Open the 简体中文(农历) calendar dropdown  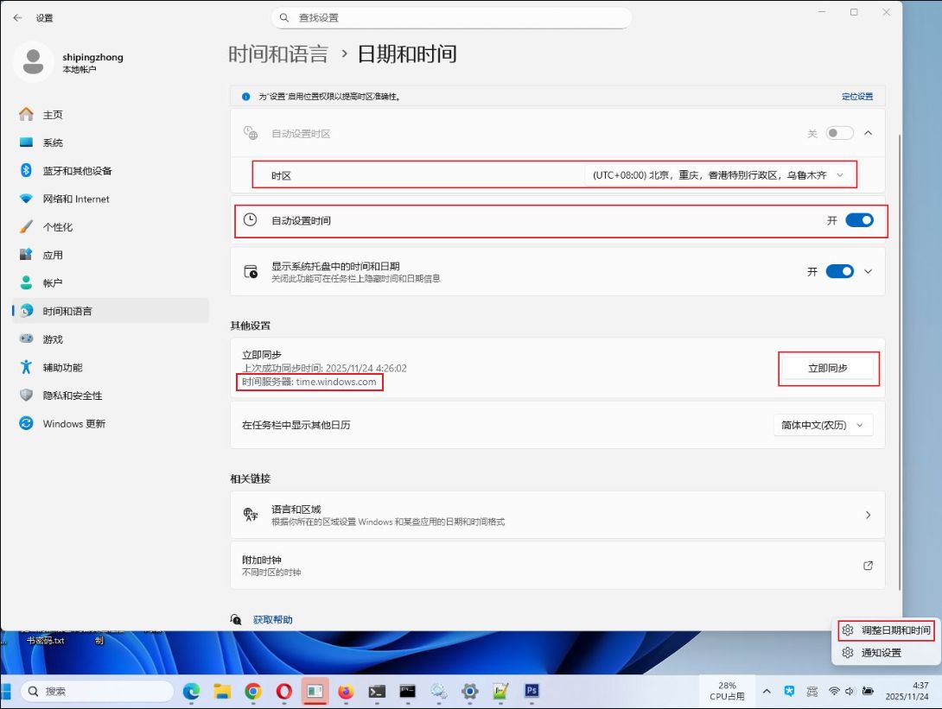pos(823,425)
